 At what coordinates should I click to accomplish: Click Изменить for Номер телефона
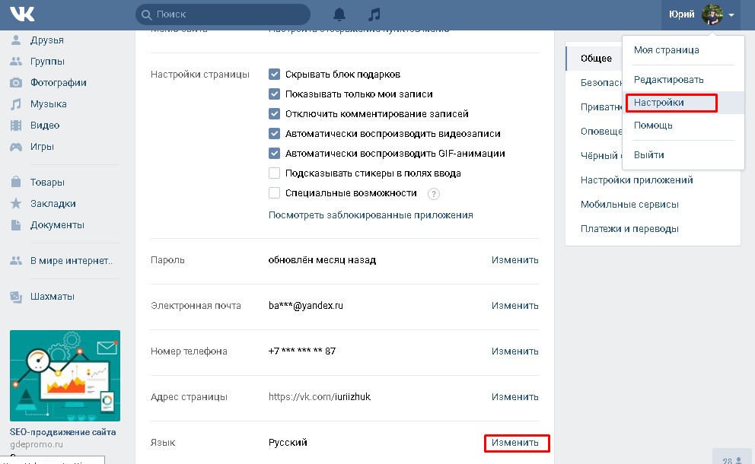pos(514,351)
